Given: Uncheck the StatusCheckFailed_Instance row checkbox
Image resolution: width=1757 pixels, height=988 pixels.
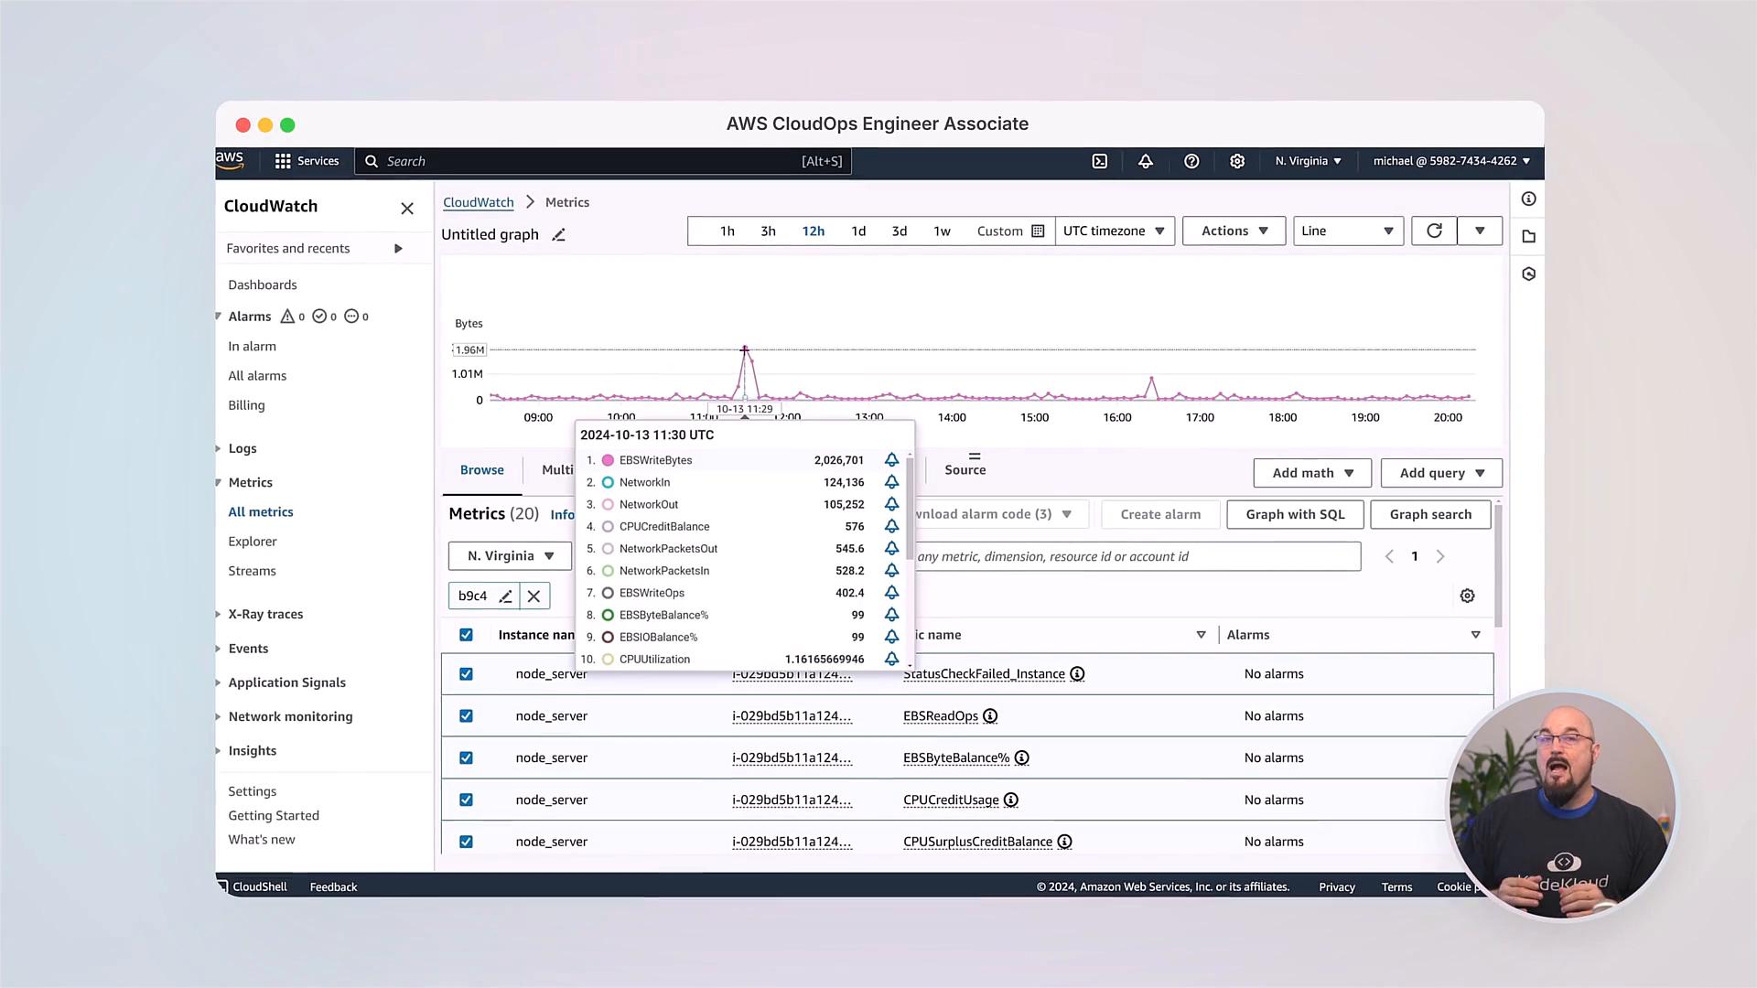Looking at the screenshot, I should click(466, 674).
